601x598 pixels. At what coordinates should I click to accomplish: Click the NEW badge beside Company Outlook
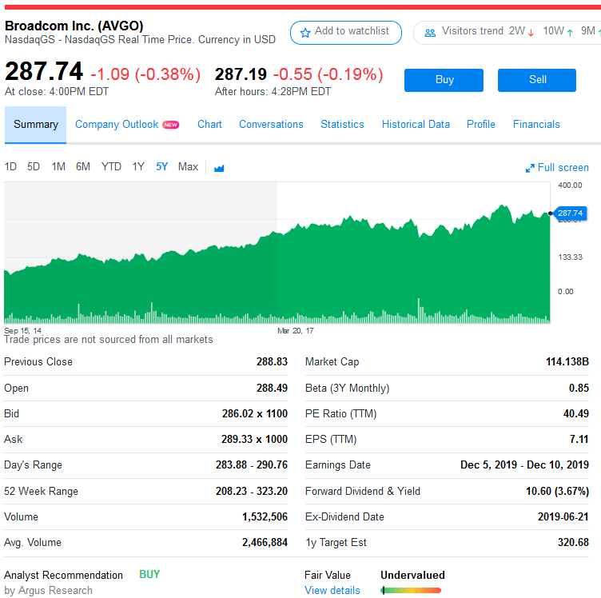(170, 125)
